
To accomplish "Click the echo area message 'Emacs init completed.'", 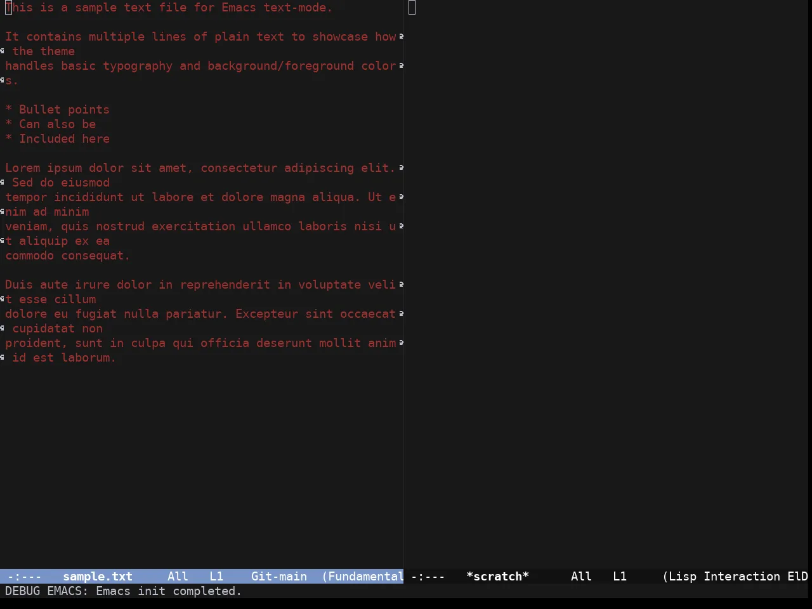I will pyautogui.click(x=169, y=591).
